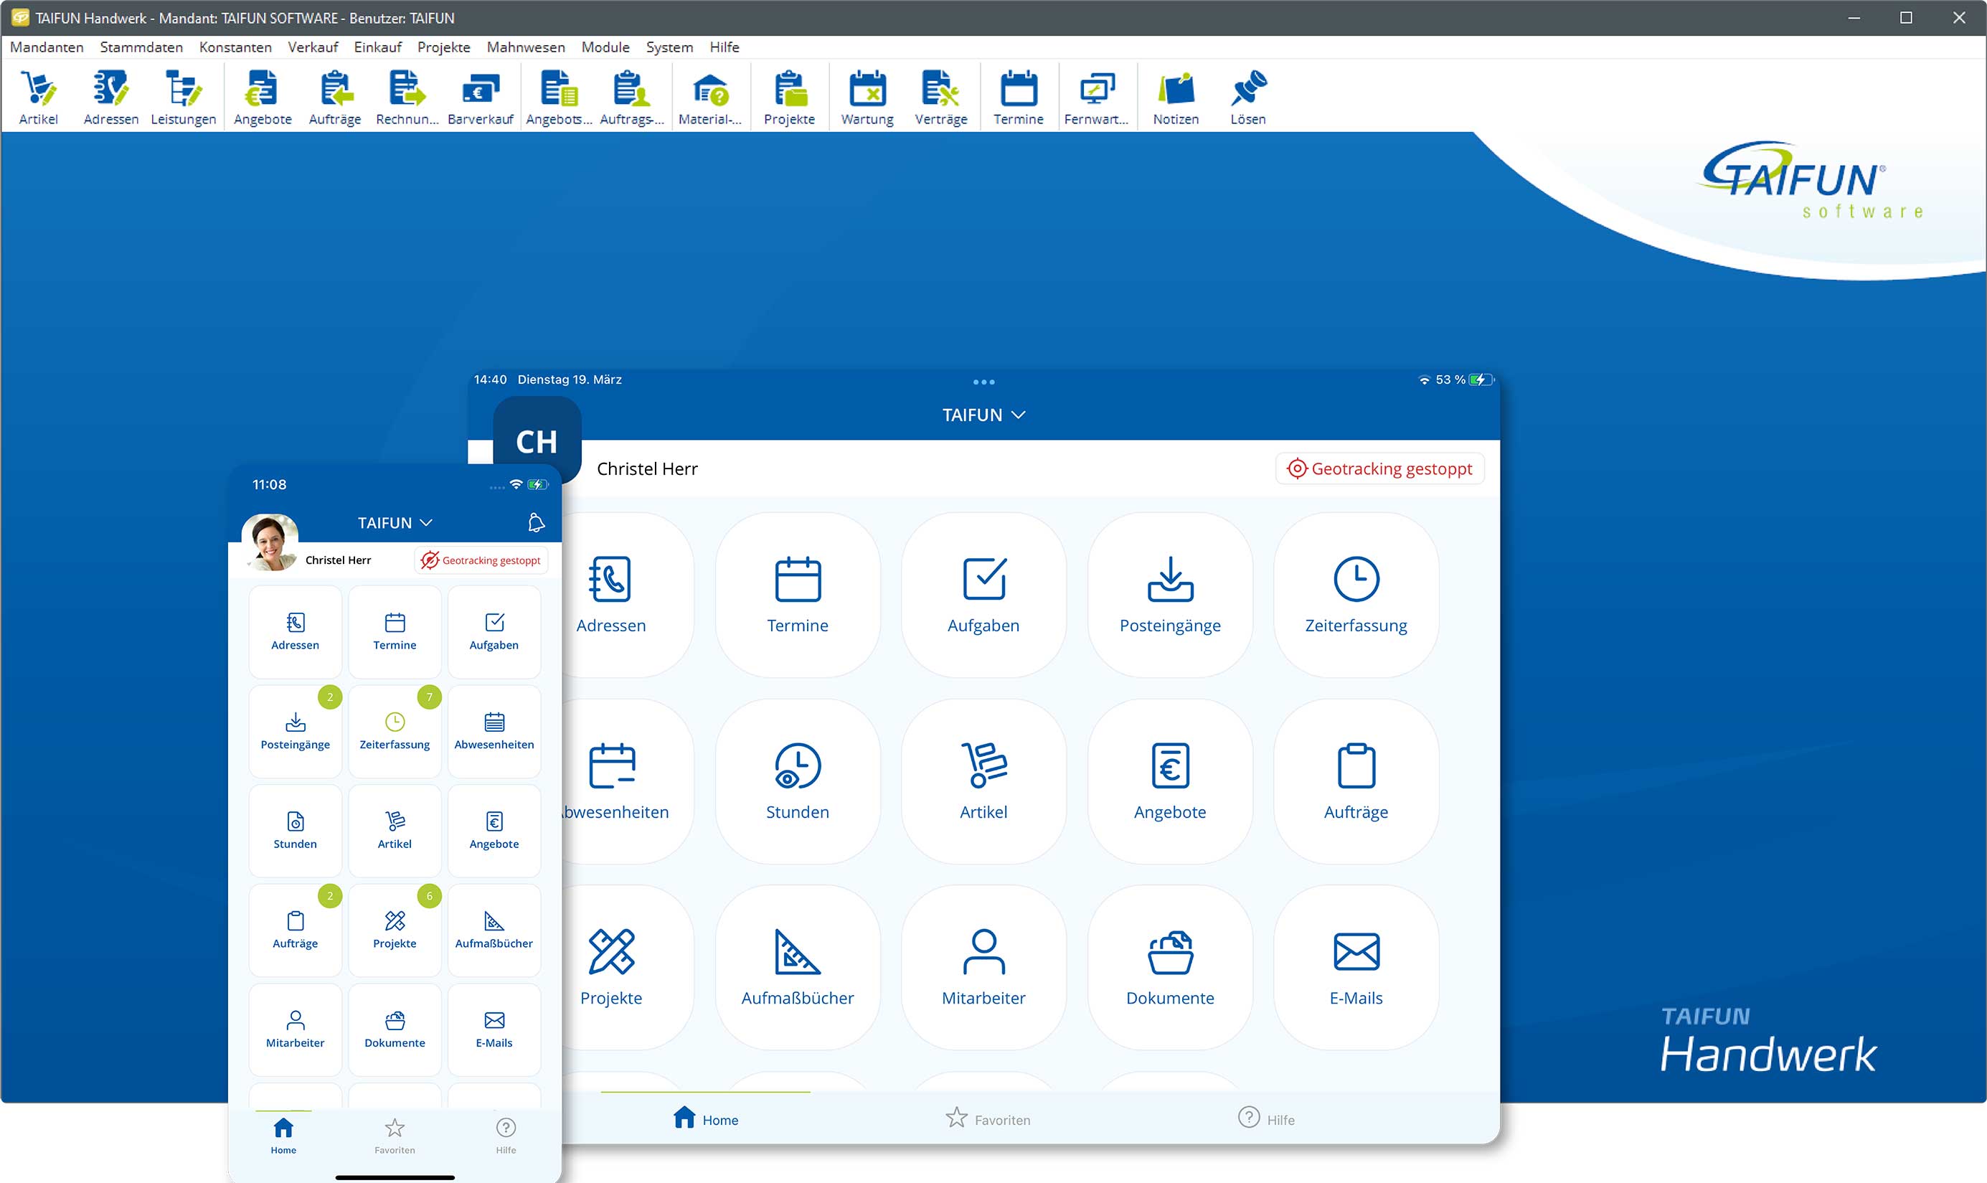Open the Konstanten menu
This screenshot has height=1183, width=1987.
[x=235, y=47]
